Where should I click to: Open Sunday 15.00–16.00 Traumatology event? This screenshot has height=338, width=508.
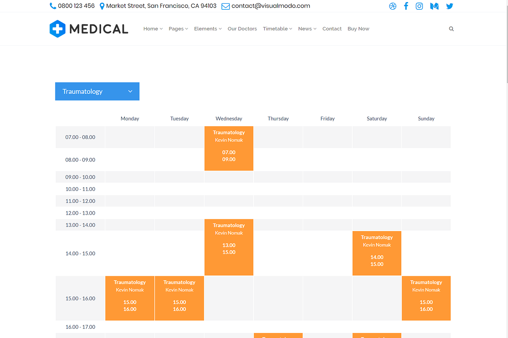tap(426, 298)
